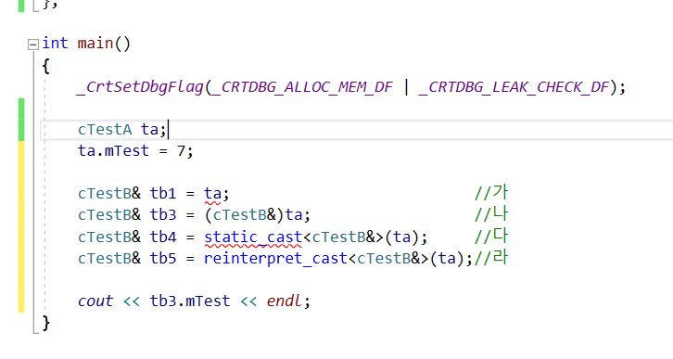Click the 'ta.mTest = 7;' statement
The image size is (673, 359).
tap(135, 151)
